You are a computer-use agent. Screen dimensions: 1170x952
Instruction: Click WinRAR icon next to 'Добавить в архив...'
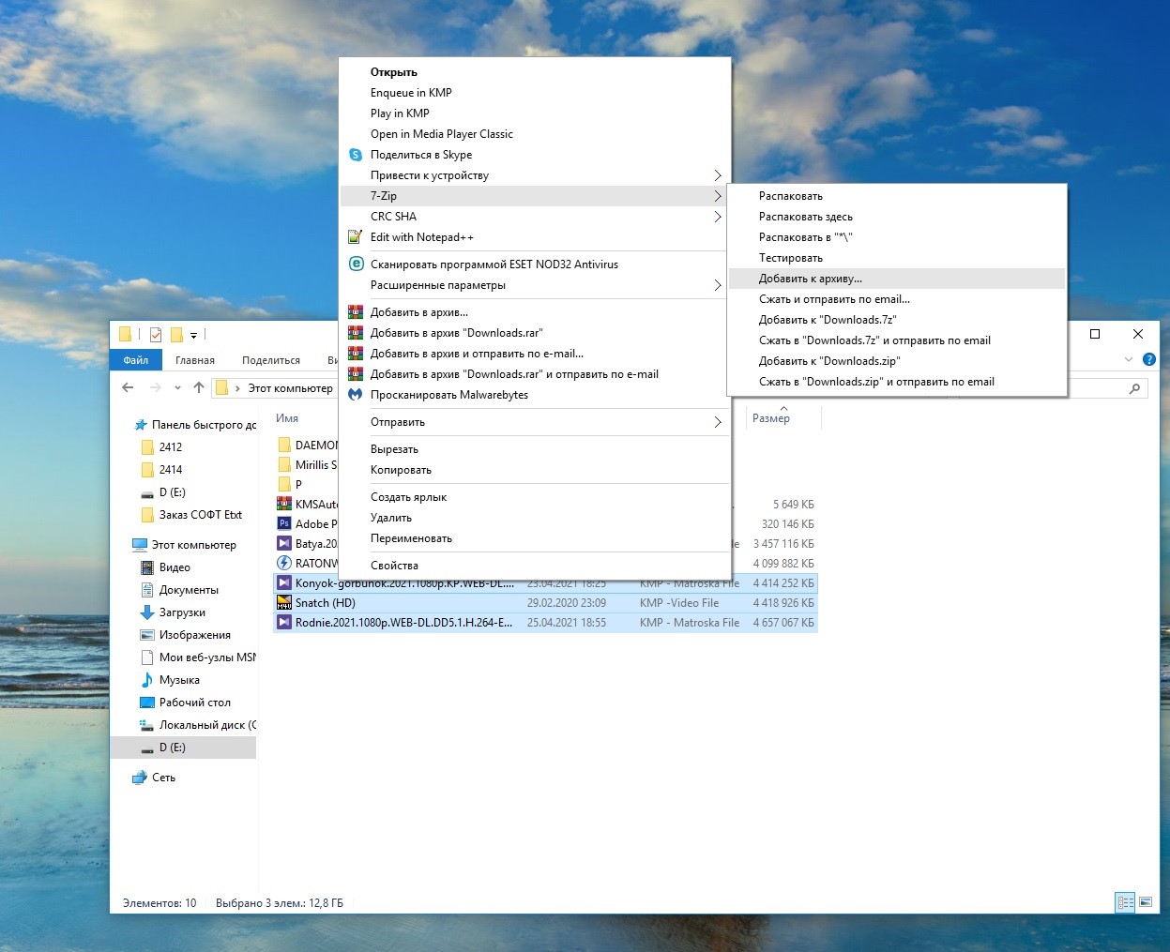[x=356, y=312]
